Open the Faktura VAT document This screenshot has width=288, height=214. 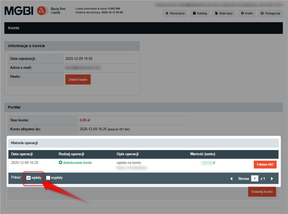pos(265,164)
